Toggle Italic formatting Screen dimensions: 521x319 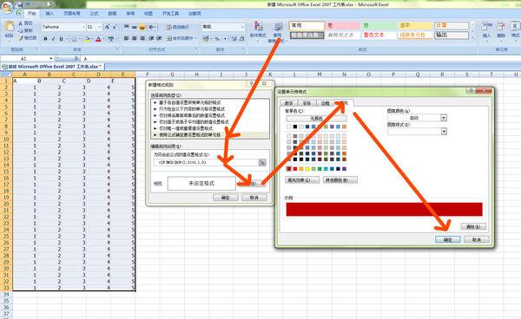[53, 39]
